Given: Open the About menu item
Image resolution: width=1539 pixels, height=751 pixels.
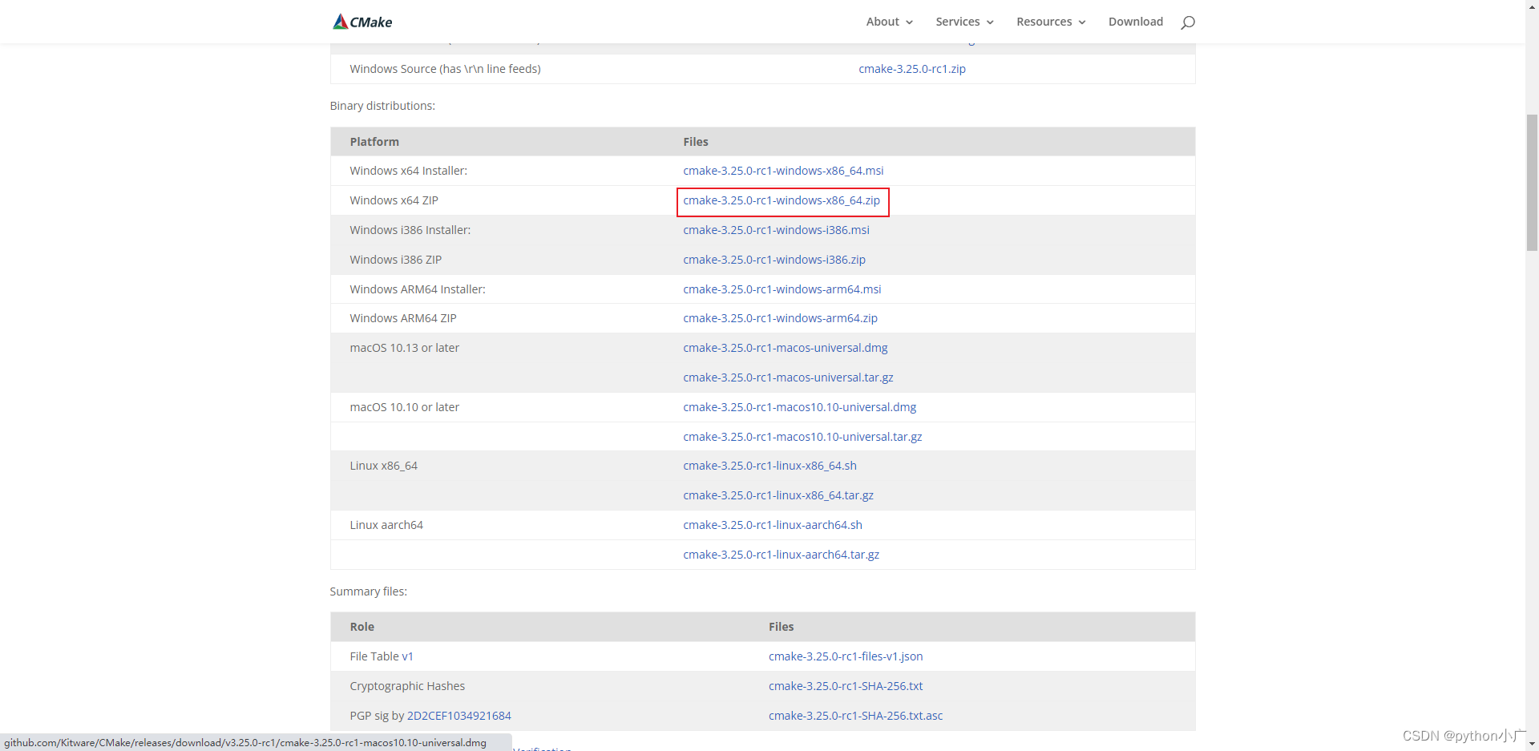Looking at the screenshot, I should [883, 22].
